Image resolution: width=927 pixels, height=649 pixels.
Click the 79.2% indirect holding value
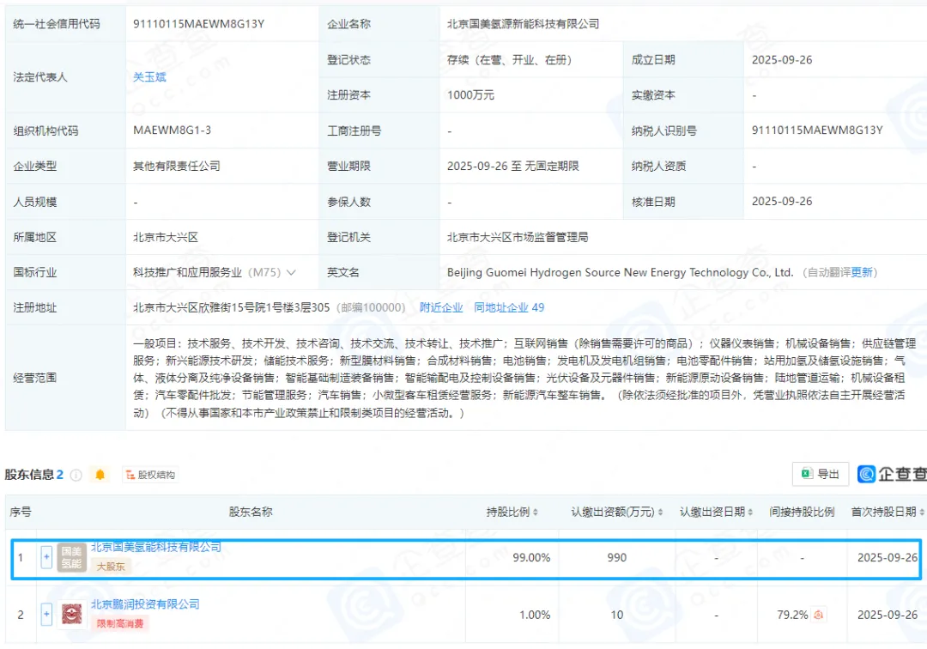pyautogui.click(x=792, y=615)
